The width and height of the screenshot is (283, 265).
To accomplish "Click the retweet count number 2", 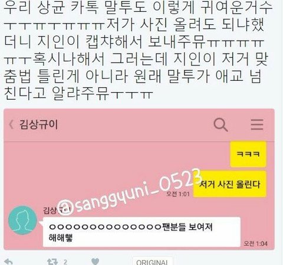I will (x=65, y=262).
